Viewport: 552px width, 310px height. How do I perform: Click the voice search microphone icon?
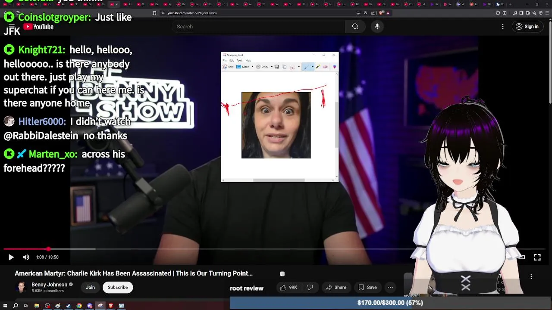pos(377,27)
